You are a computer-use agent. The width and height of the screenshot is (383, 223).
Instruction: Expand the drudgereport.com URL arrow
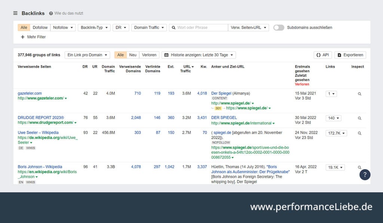[75, 123]
